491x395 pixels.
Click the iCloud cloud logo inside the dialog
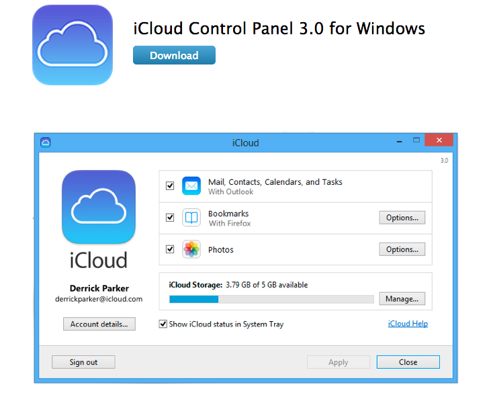(99, 207)
